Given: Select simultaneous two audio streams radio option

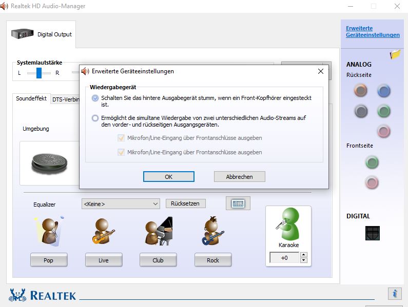Looking at the screenshot, I should tap(95, 118).
